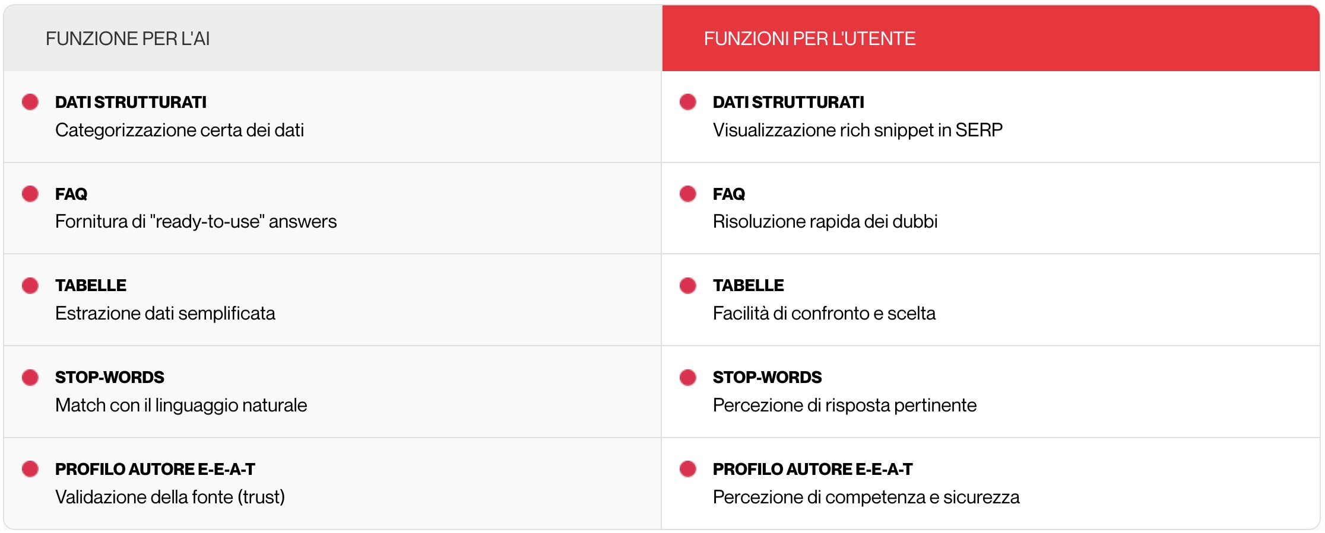Select the red FUNZIONI PER L'UTENTE header
1325x533 pixels.
810,39
